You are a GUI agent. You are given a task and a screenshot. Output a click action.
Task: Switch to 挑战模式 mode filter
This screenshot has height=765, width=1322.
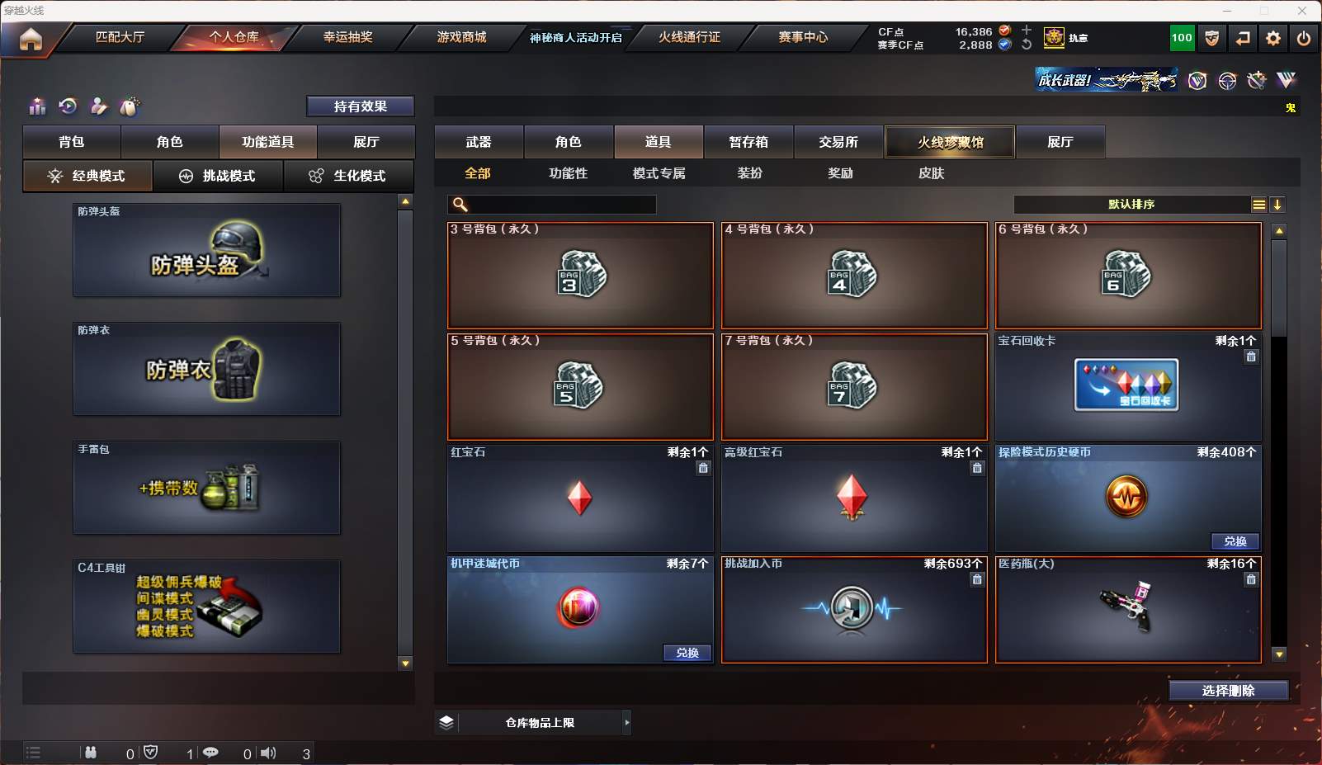(x=218, y=176)
